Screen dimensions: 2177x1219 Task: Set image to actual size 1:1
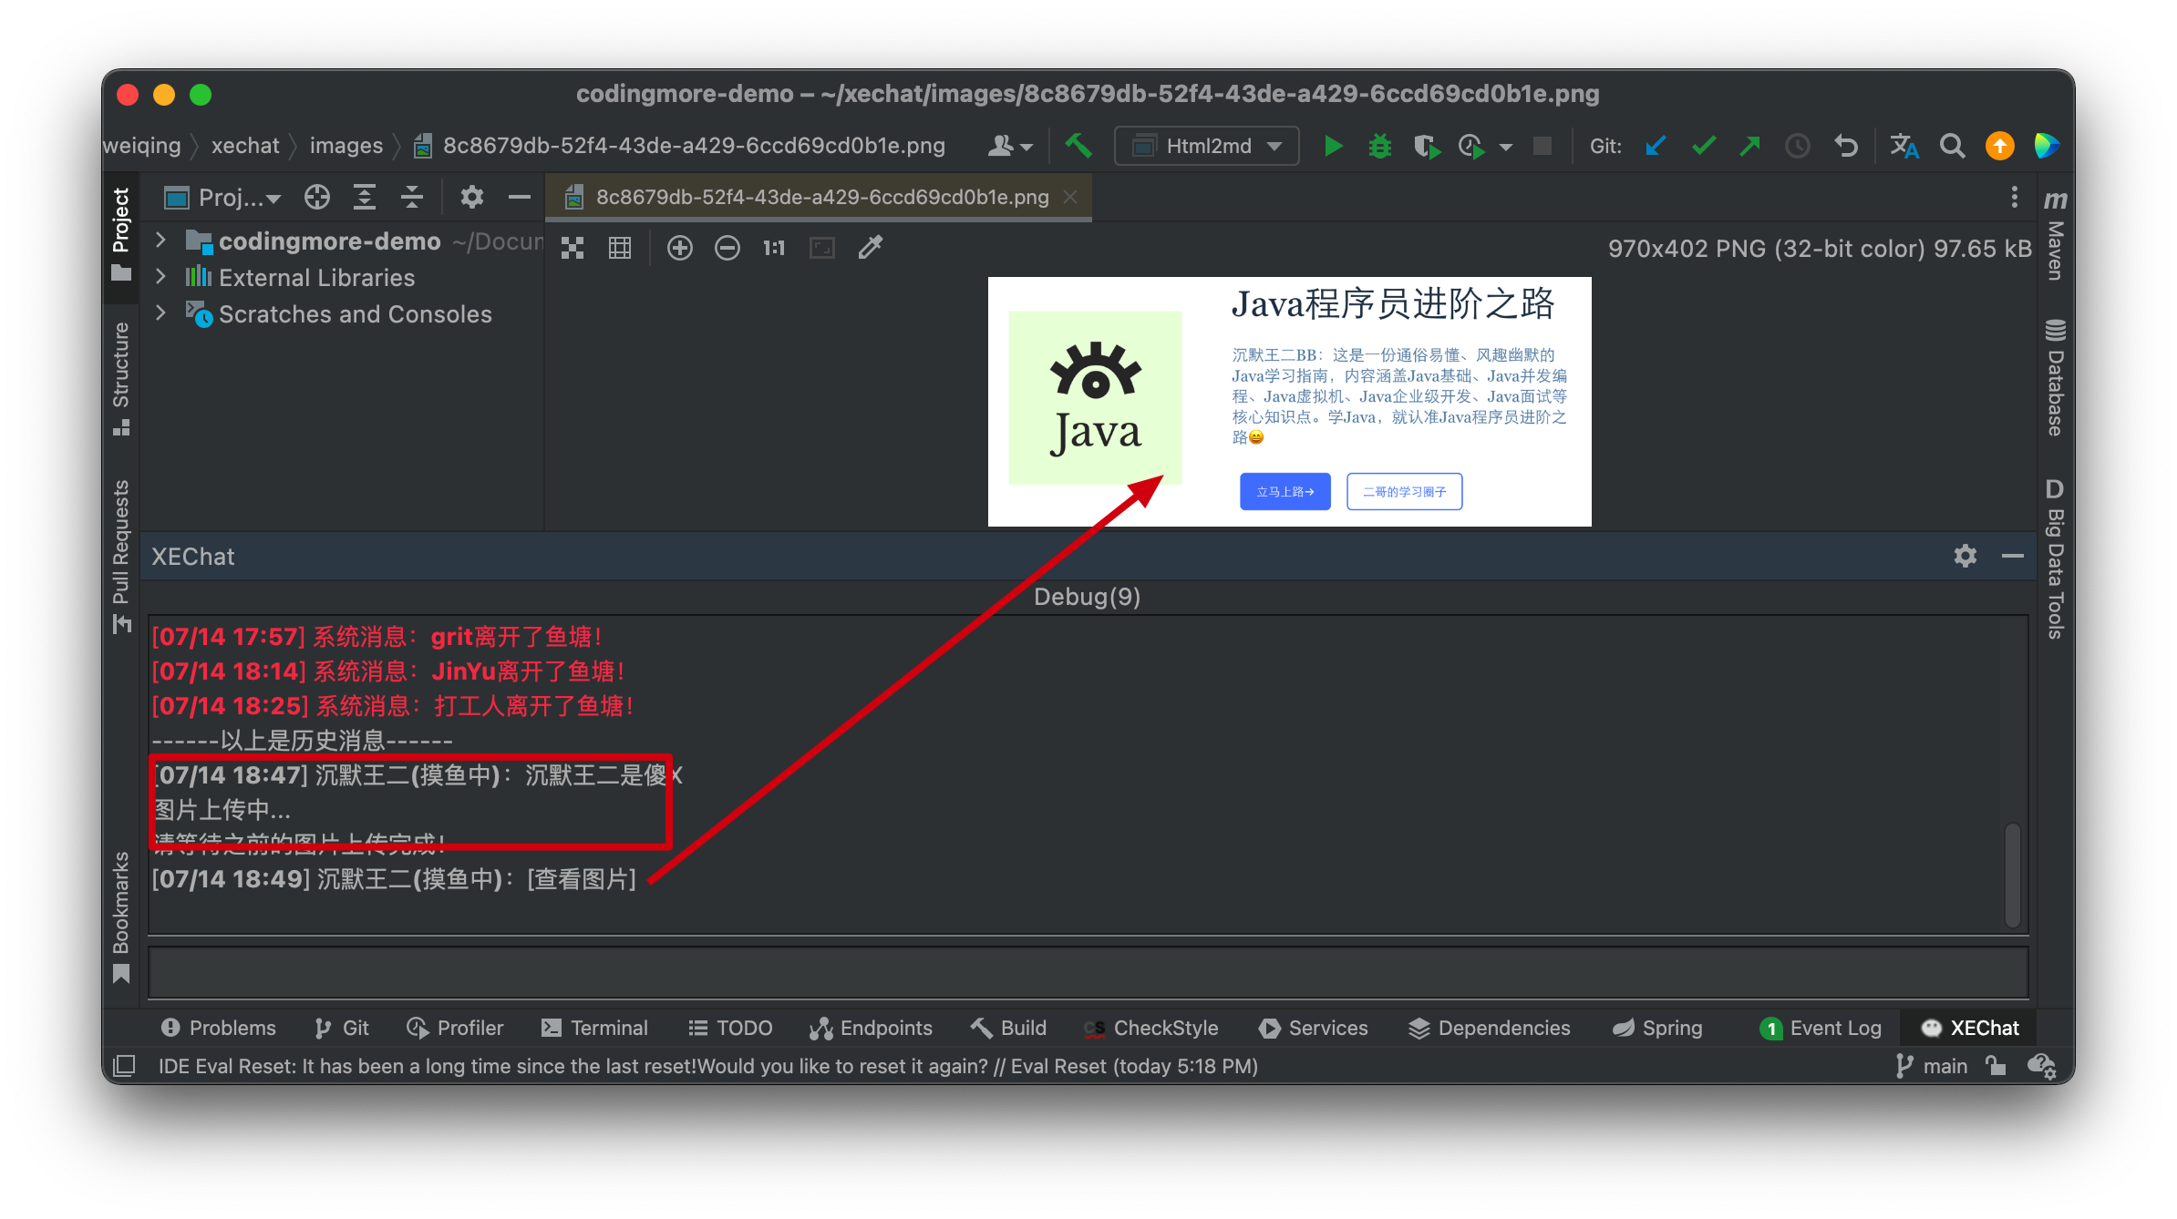tap(774, 248)
